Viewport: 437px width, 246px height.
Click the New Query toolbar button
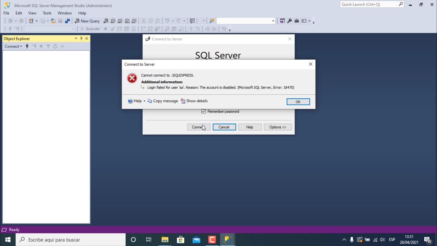click(87, 21)
